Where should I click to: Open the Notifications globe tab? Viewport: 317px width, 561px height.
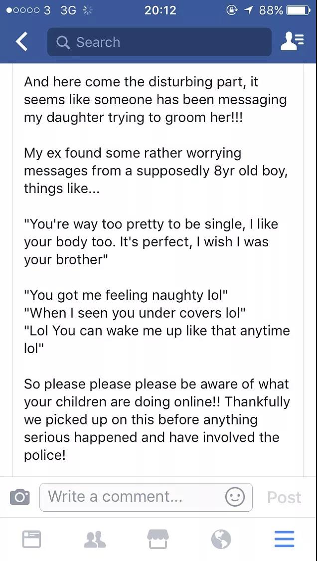tap(221, 539)
